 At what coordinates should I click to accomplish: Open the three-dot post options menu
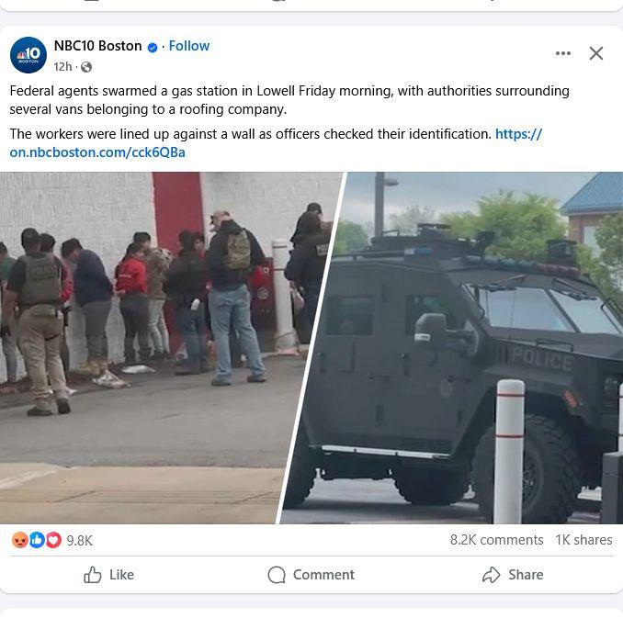coord(563,53)
